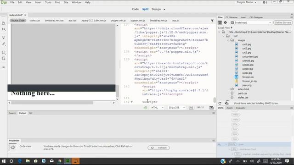294x165 pixels.
Task: Open styles.css related file
Action: point(35,20)
